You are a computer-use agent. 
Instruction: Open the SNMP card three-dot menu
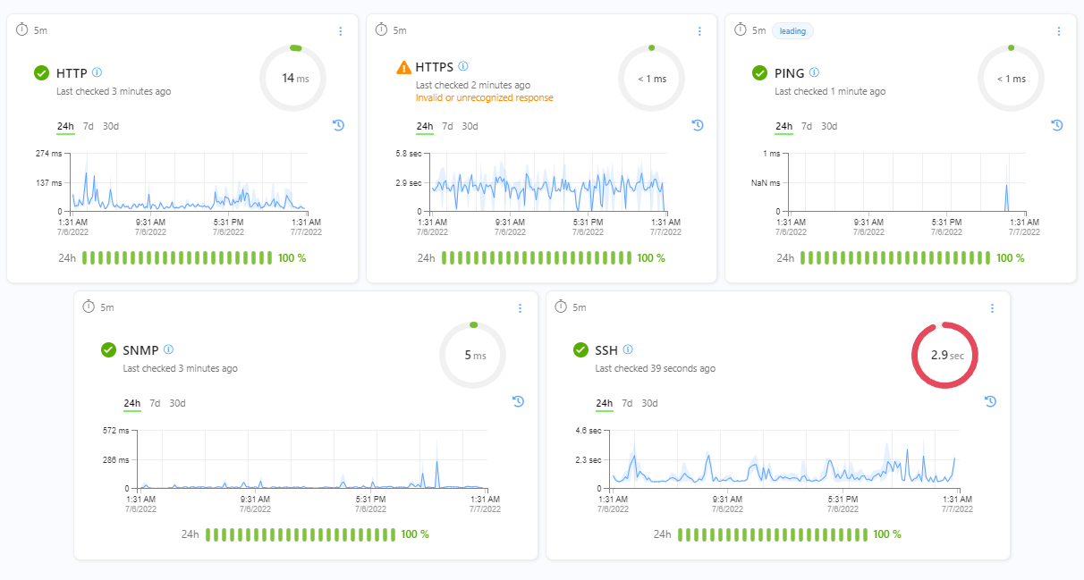520,308
